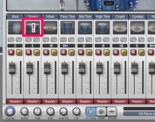Click the Snare channel volume fader
The image size is (155, 122).
(x=29, y=68)
